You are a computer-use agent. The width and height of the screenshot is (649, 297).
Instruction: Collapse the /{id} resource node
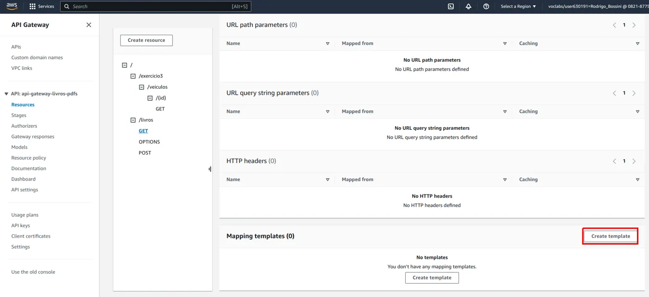[150, 98]
